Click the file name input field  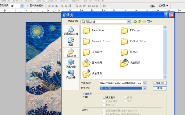click(x=121, y=83)
